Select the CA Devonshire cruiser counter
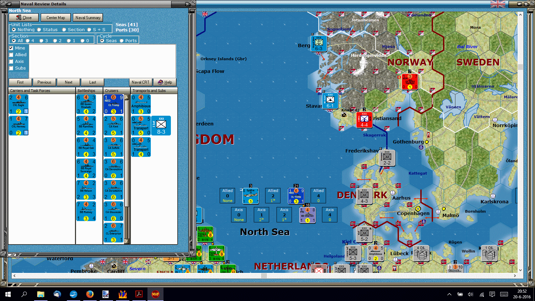This screenshot has width=535, height=301. [114, 169]
